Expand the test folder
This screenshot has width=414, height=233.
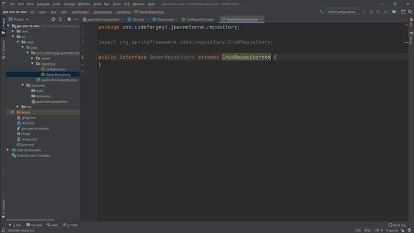point(18,107)
